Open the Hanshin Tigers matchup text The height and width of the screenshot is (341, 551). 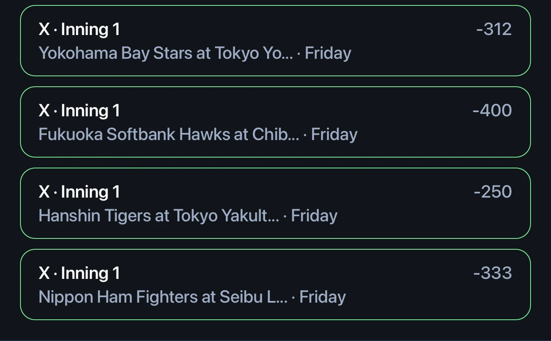coord(159,216)
